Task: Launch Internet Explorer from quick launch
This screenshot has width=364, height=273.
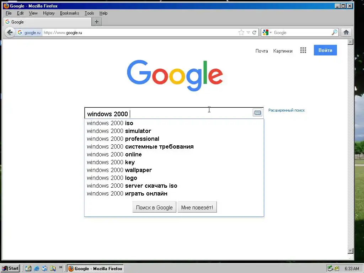Action: click(37, 269)
